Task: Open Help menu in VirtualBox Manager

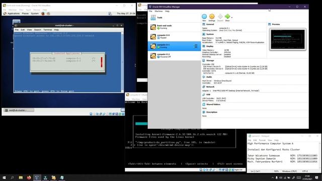Action: (x=167, y=11)
